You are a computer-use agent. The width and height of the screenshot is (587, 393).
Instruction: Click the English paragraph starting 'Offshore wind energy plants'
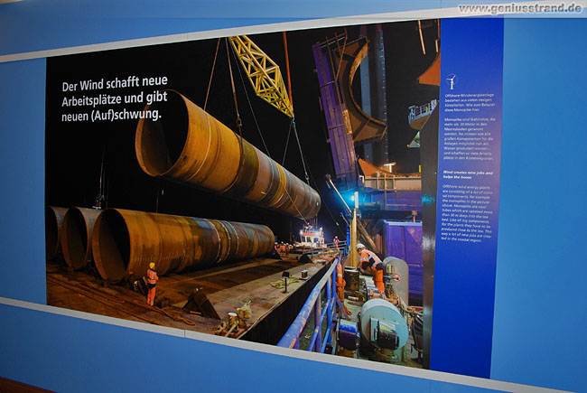[468, 212]
